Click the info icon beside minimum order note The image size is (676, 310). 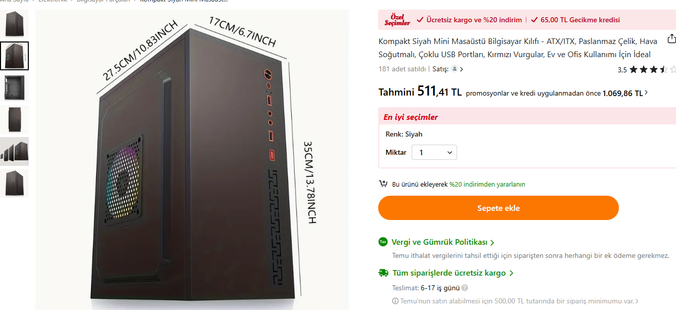395,301
